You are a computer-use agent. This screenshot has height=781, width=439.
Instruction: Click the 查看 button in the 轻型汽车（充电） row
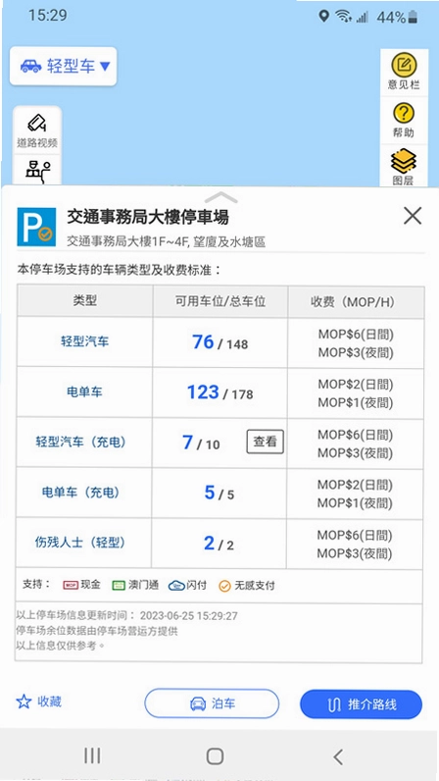266,442
